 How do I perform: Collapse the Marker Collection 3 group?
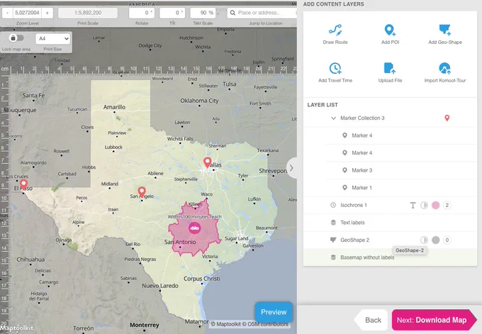pyautogui.click(x=333, y=118)
